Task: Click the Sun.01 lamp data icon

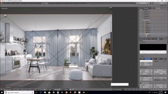Action: (146, 36)
